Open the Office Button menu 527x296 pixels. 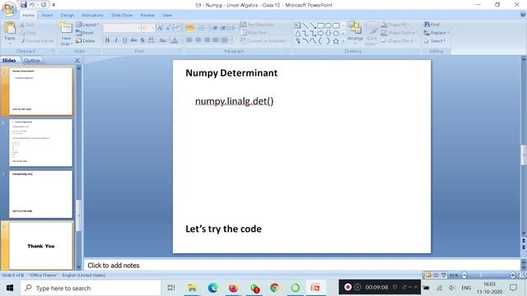(9, 8)
